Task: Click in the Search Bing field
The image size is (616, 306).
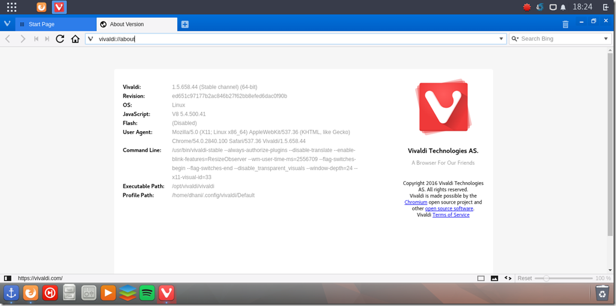Action: pos(561,39)
